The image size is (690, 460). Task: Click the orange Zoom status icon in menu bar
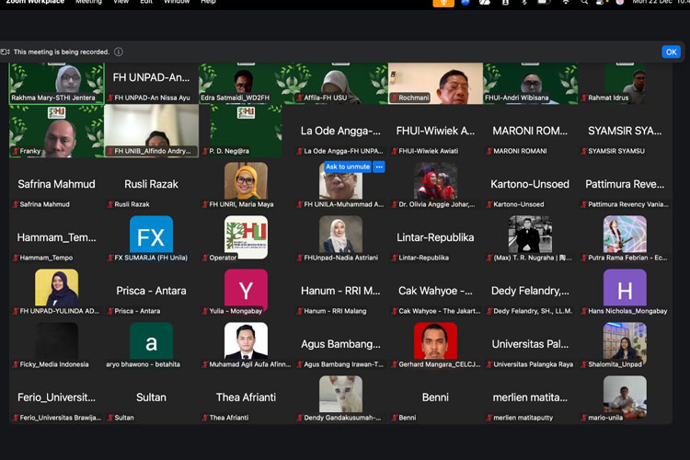(443, 3)
